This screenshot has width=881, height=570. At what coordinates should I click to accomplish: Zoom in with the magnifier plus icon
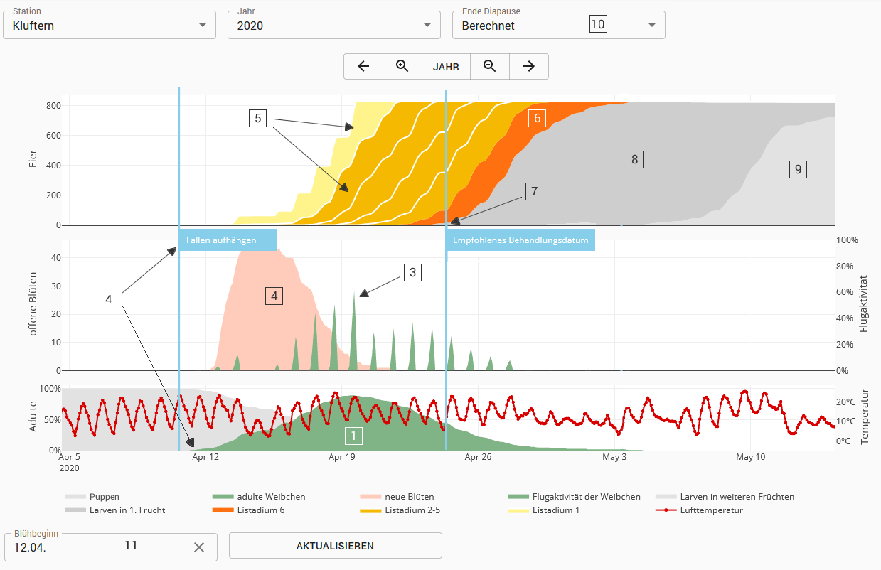tap(402, 66)
